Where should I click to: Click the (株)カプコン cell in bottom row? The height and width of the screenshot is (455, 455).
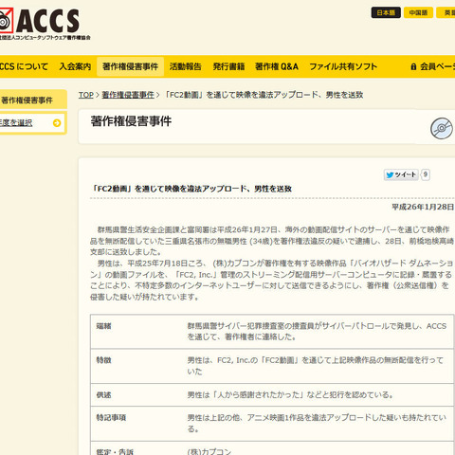209,452
